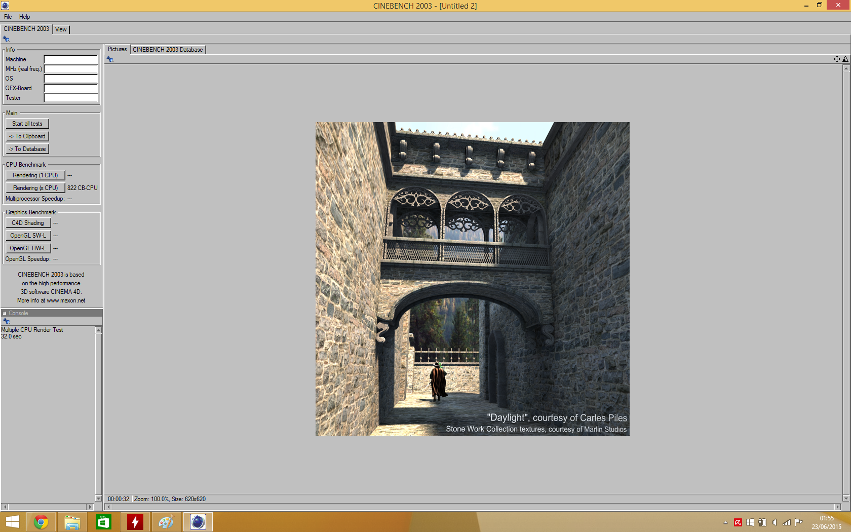Click the console scrollbar up arrow
This screenshot has width=851, height=532.
(x=98, y=330)
